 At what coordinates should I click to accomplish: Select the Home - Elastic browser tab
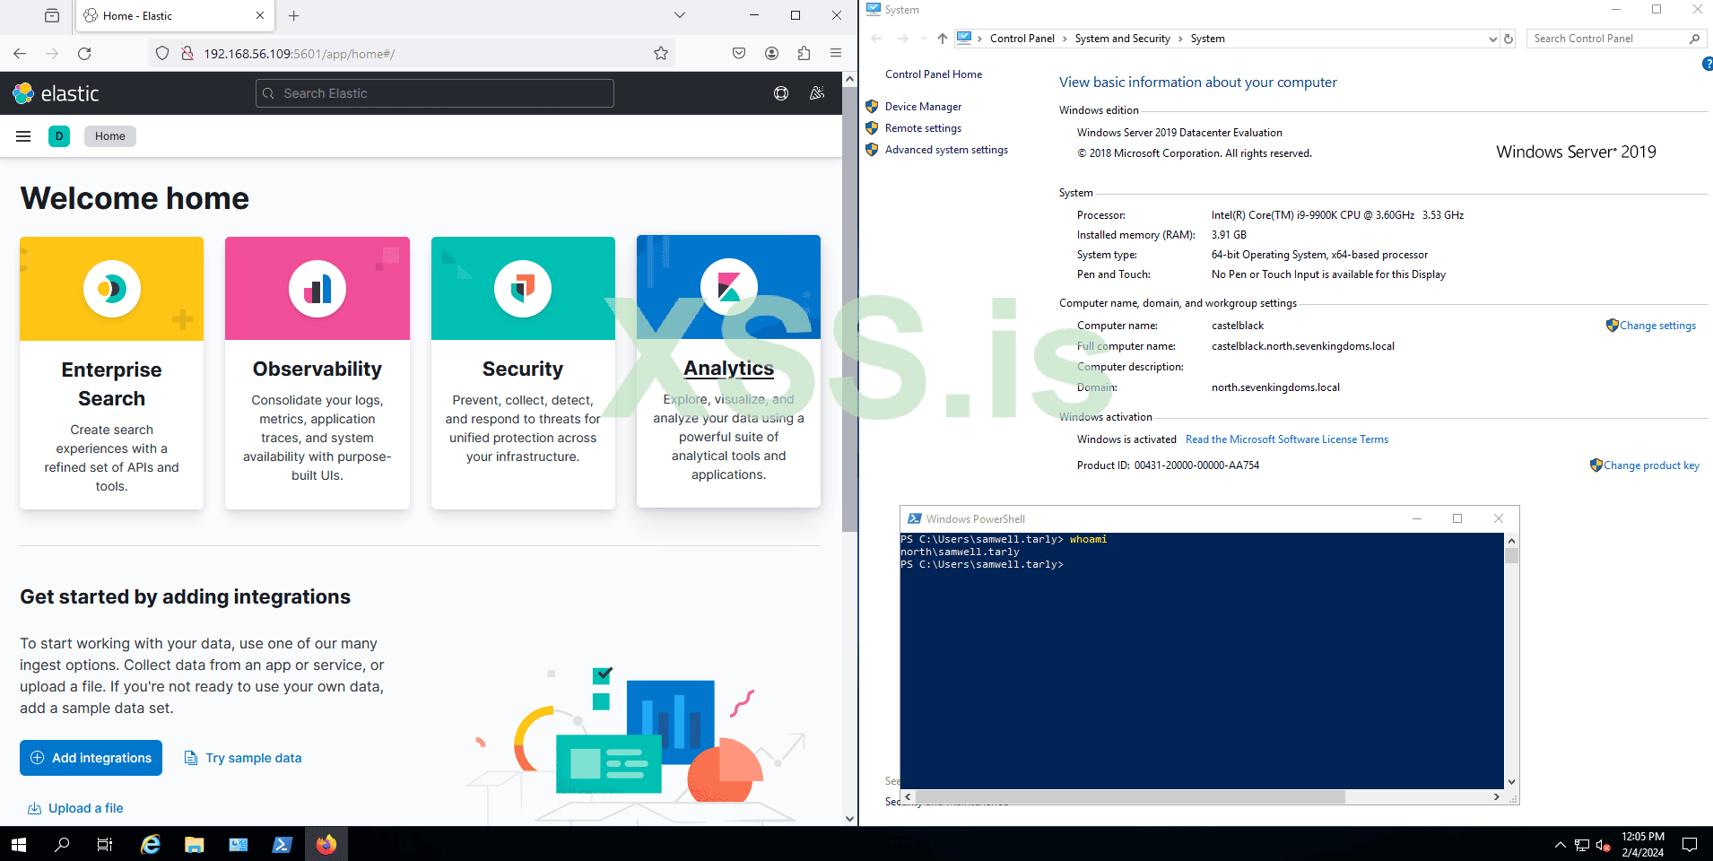174,16
